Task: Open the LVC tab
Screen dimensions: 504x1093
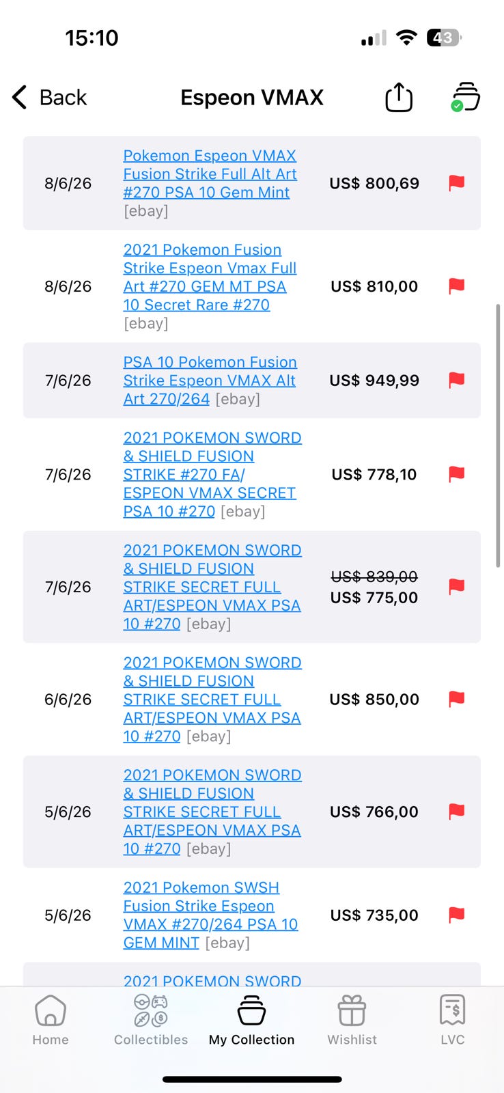Action: [453, 1020]
